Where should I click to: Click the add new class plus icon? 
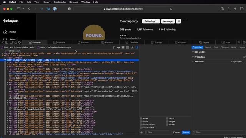pyautogui.click(x=141, y=133)
